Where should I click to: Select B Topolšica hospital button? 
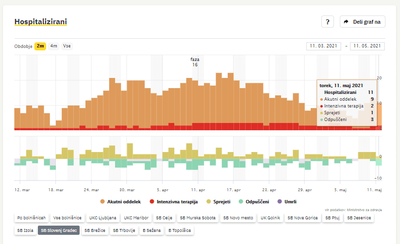click(x=180, y=230)
